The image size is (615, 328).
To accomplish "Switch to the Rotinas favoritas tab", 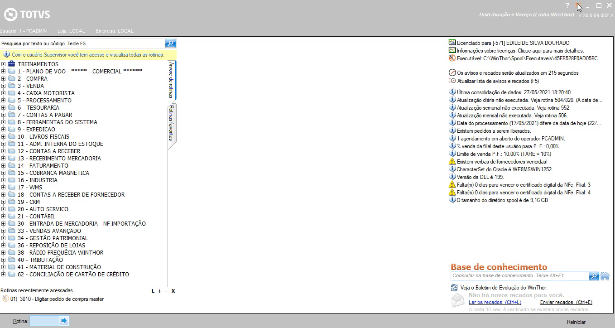I will pos(171,123).
